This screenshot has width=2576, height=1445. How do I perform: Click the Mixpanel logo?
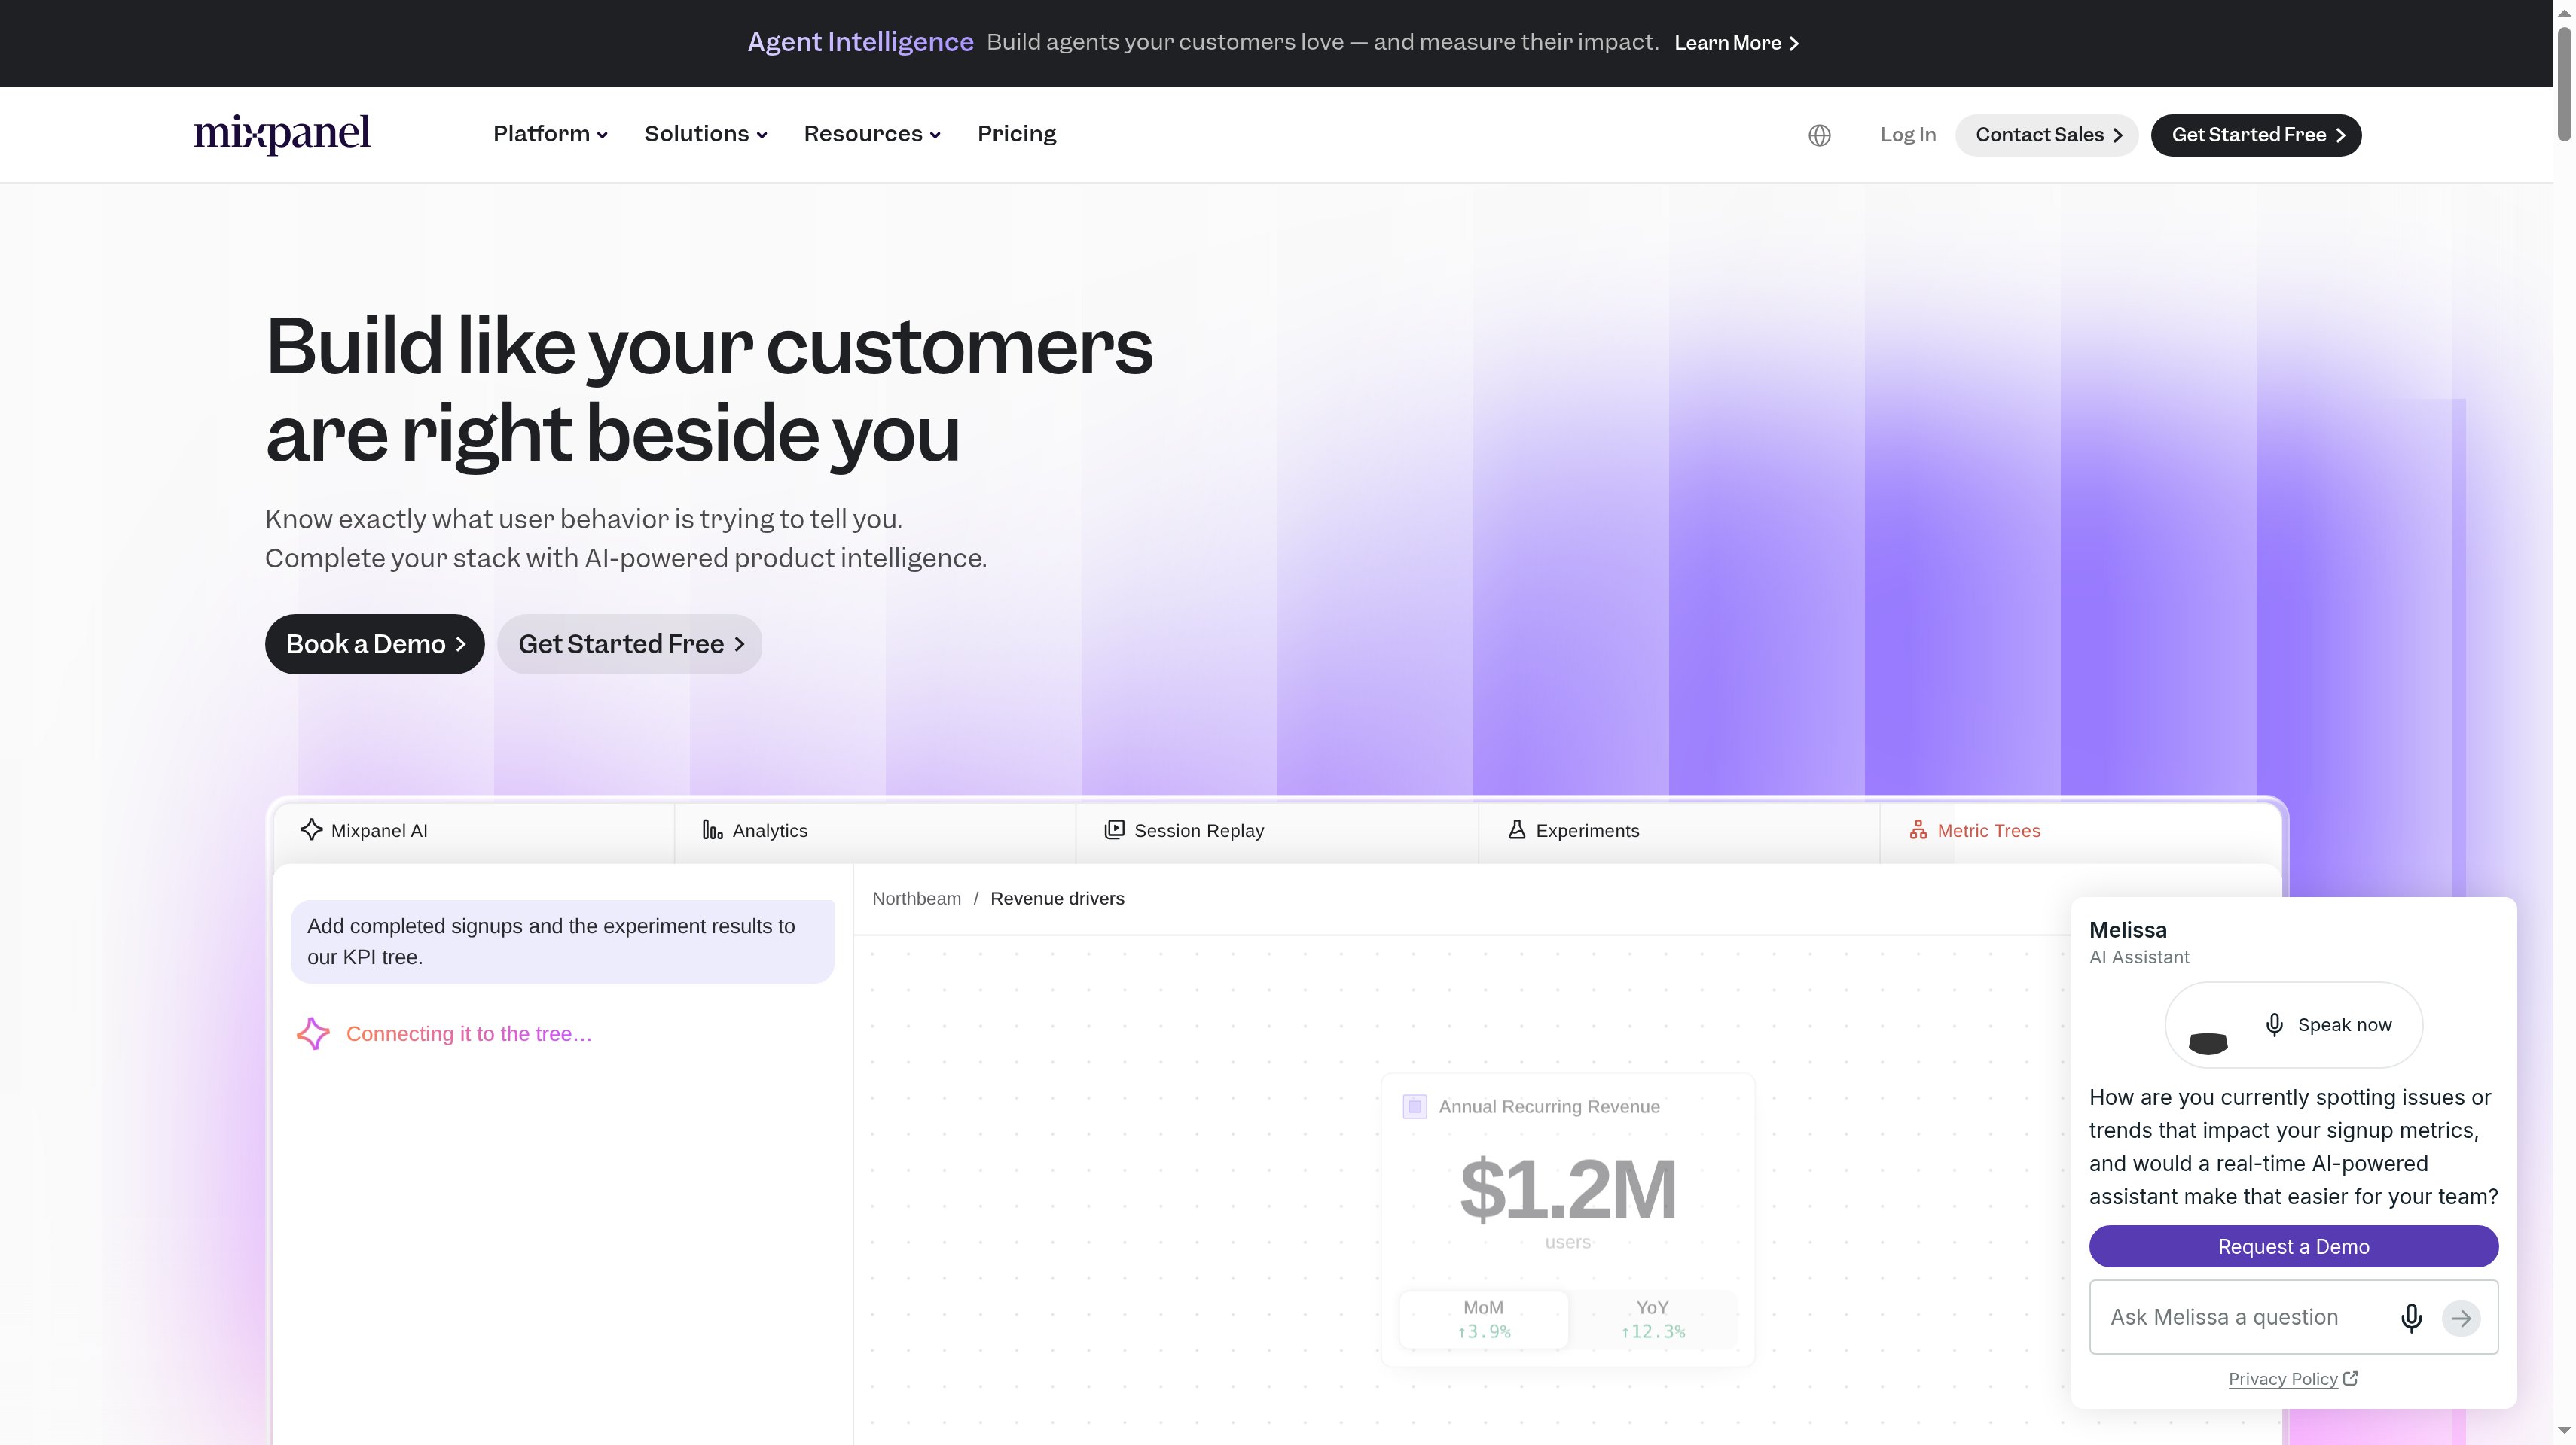click(282, 134)
